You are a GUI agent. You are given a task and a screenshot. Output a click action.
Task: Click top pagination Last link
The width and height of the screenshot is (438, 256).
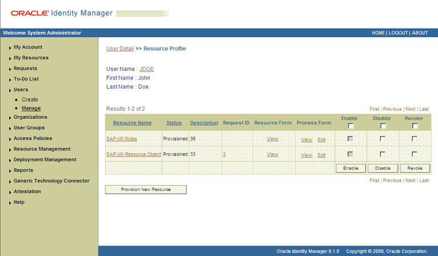pyautogui.click(x=424, y=109)
